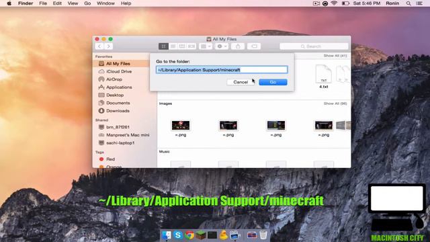This screenshot has width=430, height=242.
Task: Select the fourth .png image thumbnail
Action: pyautogui.click(x=324, y=126)
